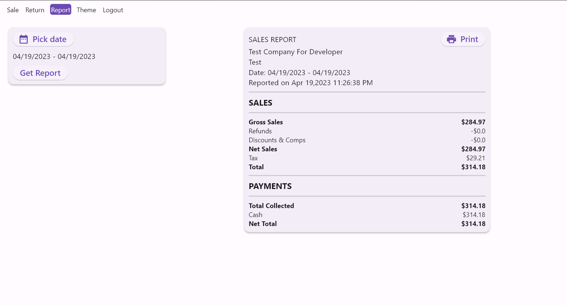Screen dimensions: 567x306
Task: Select the Test Company For Developer name
Action: point(295,52)
